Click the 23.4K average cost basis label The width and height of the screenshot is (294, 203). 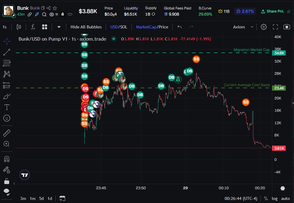point(279,88)
